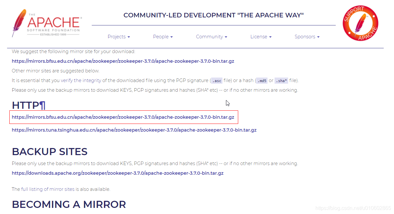Click the HTTP section heading
Image resolution: width=394 pixels, height=214 pixels.
[25, 105]
